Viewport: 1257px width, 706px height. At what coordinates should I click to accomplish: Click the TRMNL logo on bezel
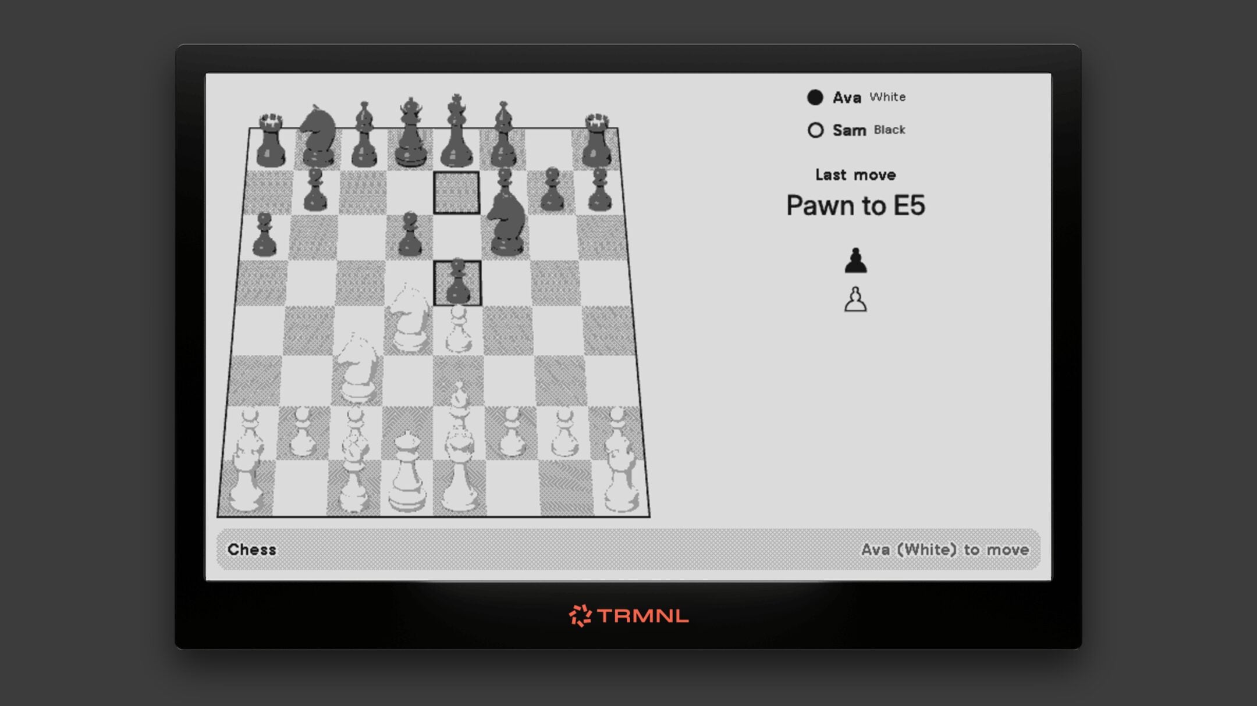(628, 615)
